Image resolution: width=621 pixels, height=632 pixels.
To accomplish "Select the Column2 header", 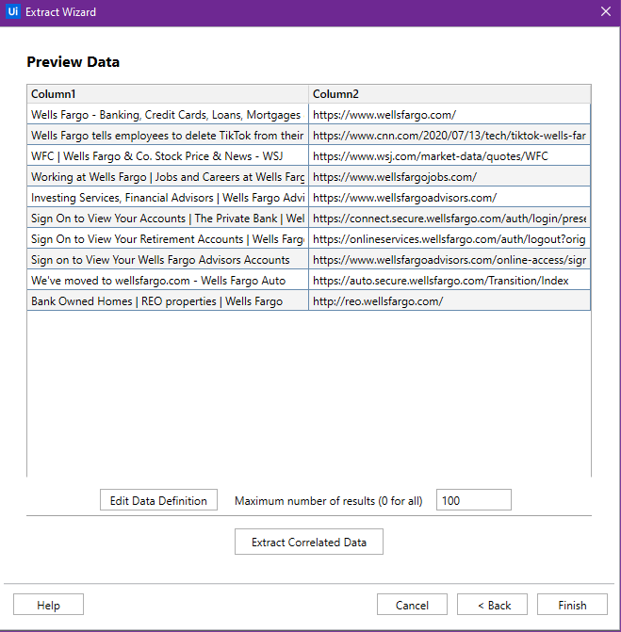I will (449, 94).
